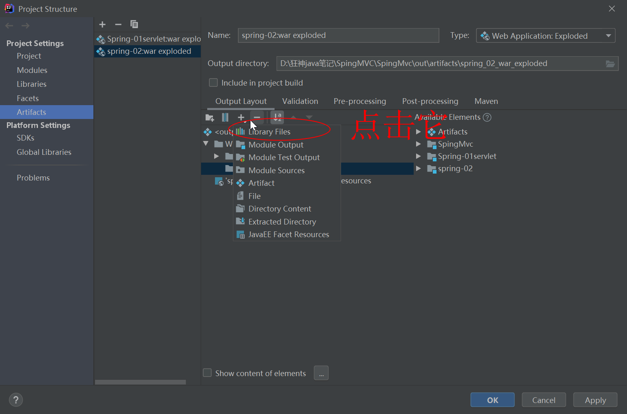Viewport: 627px width, 414px height.
Task: Create directory in output layout
Action: coord(210,118)
